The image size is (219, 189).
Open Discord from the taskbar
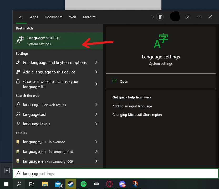pyautogui.click(x=122, y=184)
